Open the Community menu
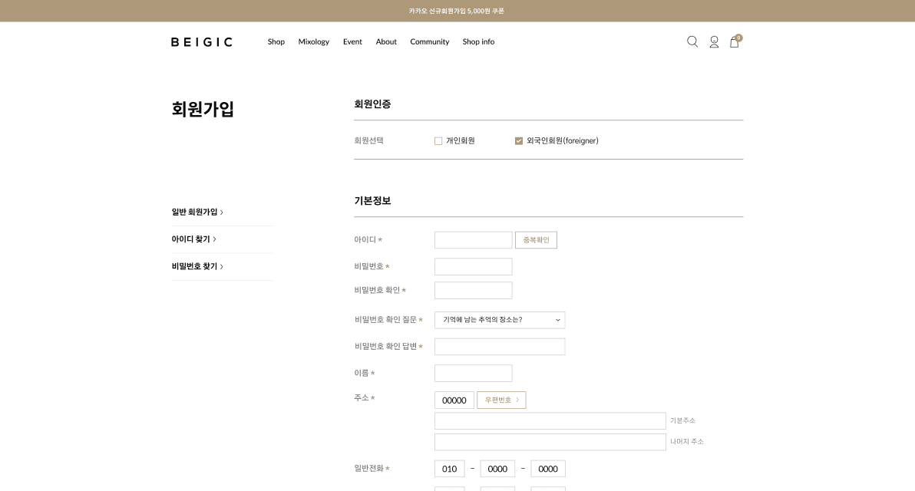Viewport: 915px width, 491px height. (429, 42)
